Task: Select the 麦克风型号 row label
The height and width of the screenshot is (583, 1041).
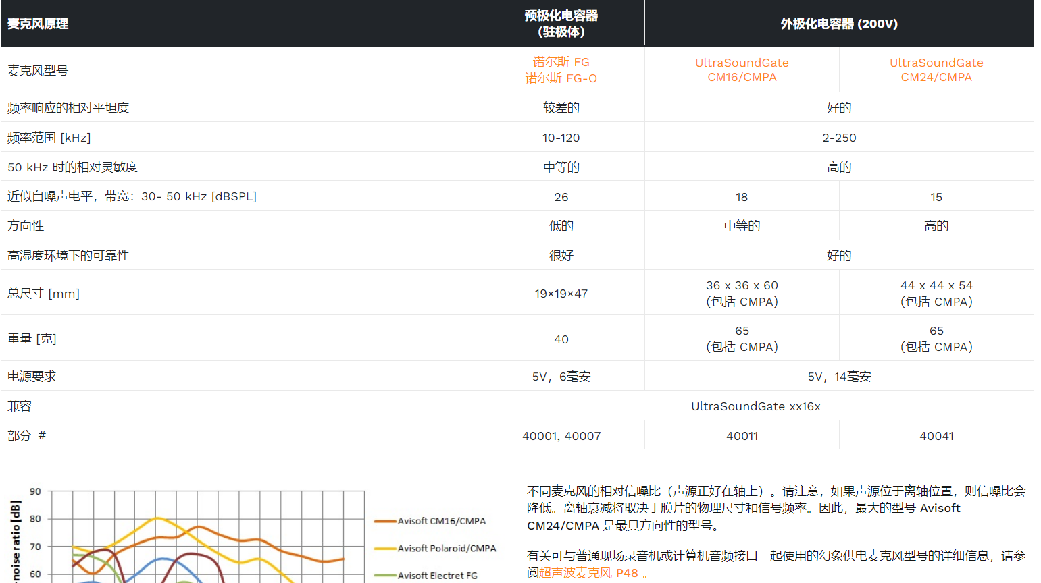Action: pos(38,70)
